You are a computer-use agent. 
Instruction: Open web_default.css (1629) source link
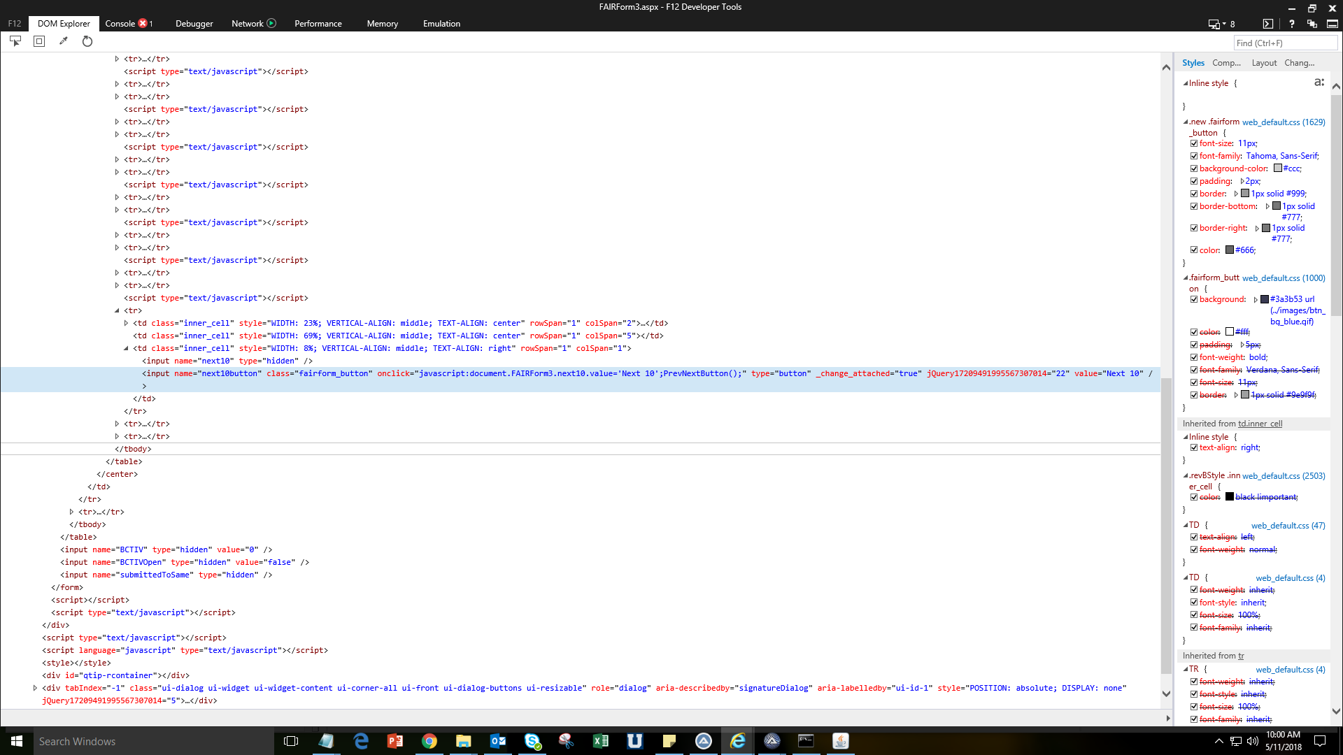pos(1284,122)
